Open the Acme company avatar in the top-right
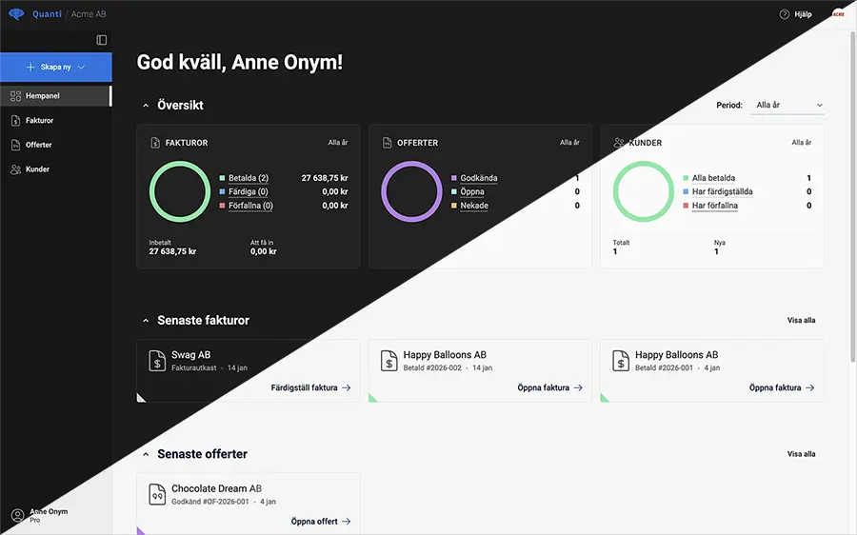857x535 pixels. [x=838, y=14]
